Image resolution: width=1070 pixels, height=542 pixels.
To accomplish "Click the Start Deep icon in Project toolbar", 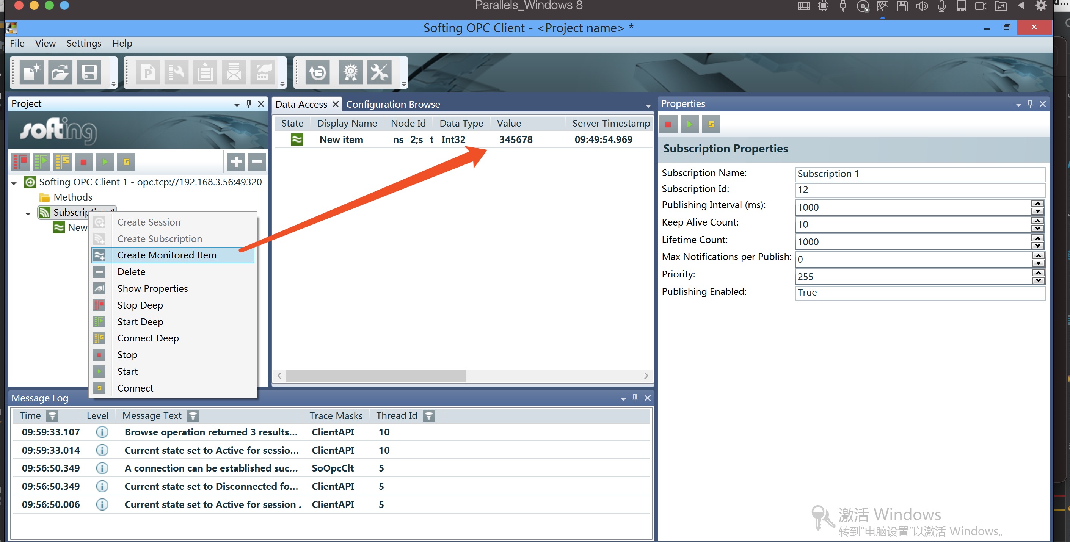I will pos(41,161).
